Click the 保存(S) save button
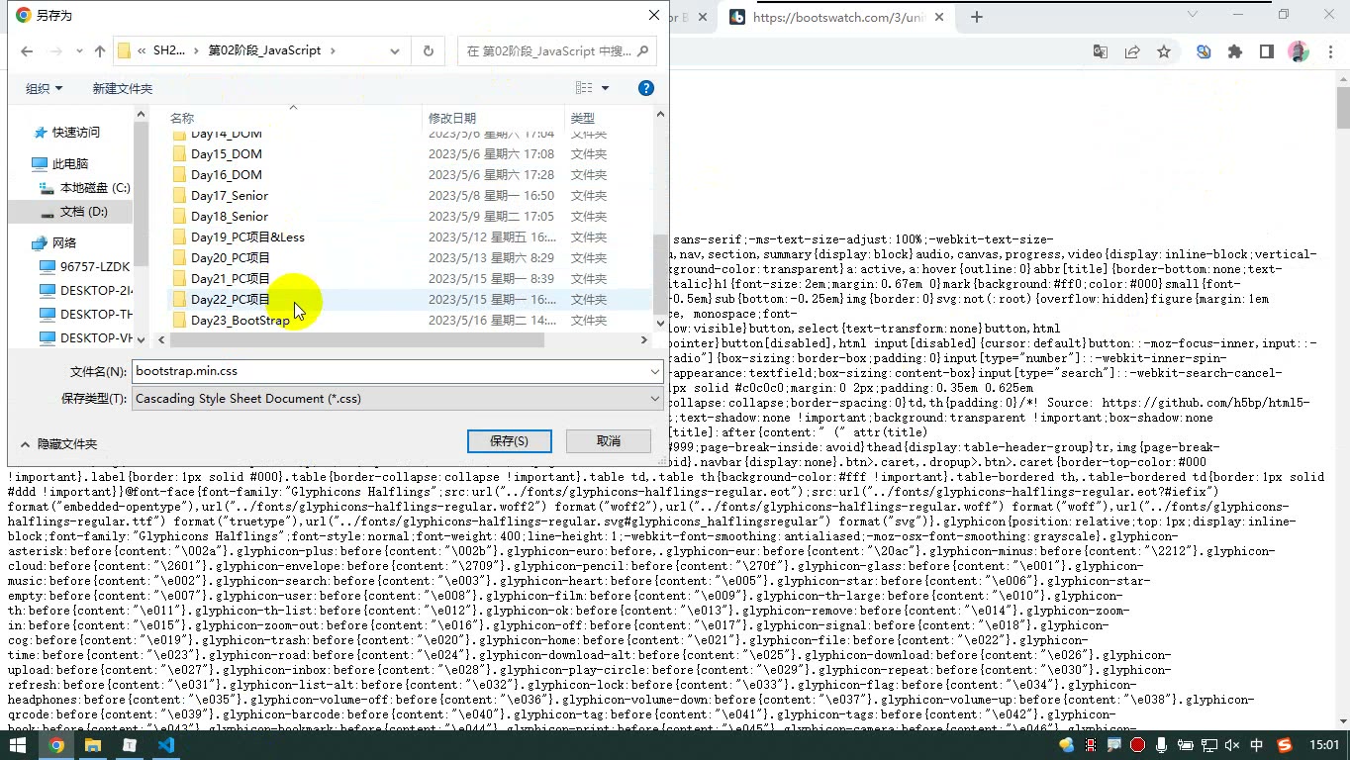The width and height of the screenshot is (1350, 760). (510, 441)
